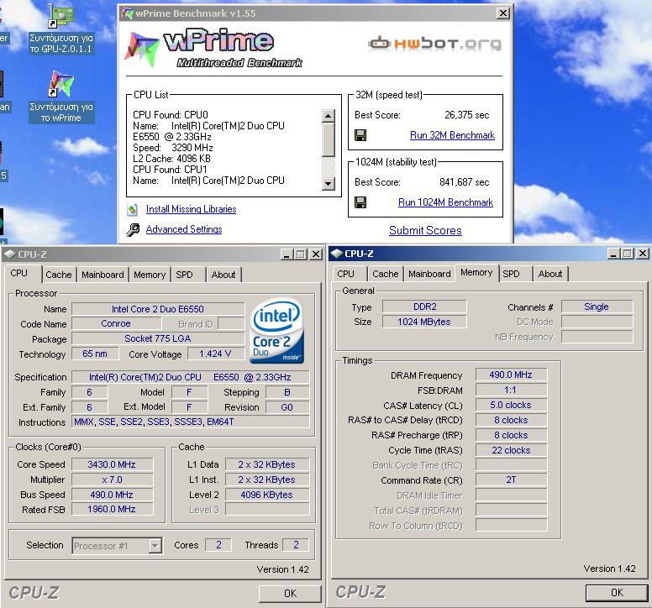Viewport: 652px width, 608px height.
Task: Minimize the left CPU-Z window
Action: tap(287, 254)
